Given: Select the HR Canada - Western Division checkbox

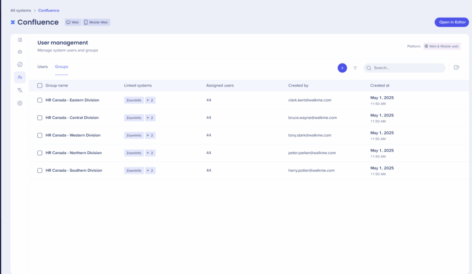Looking at the screenshot, I should pyautogui.click(x=40, y=135).
